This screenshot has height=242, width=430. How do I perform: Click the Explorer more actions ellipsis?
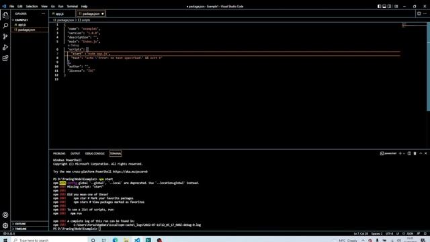(x=43, y=13)
